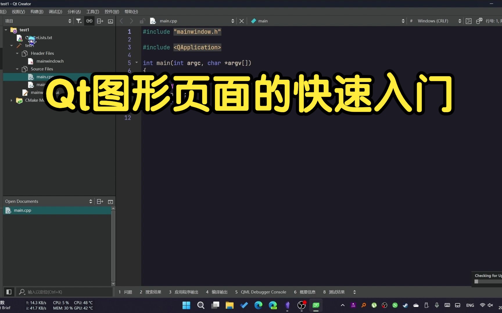This screenshot has height=313, width=502.
Task: Open the filter tree icon in project panel
Action: [x=79, y=21]
